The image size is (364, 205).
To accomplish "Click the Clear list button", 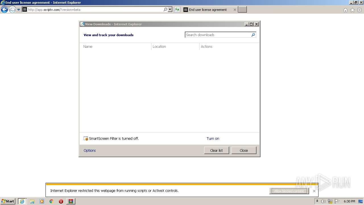I will click(x=216, y=150).
